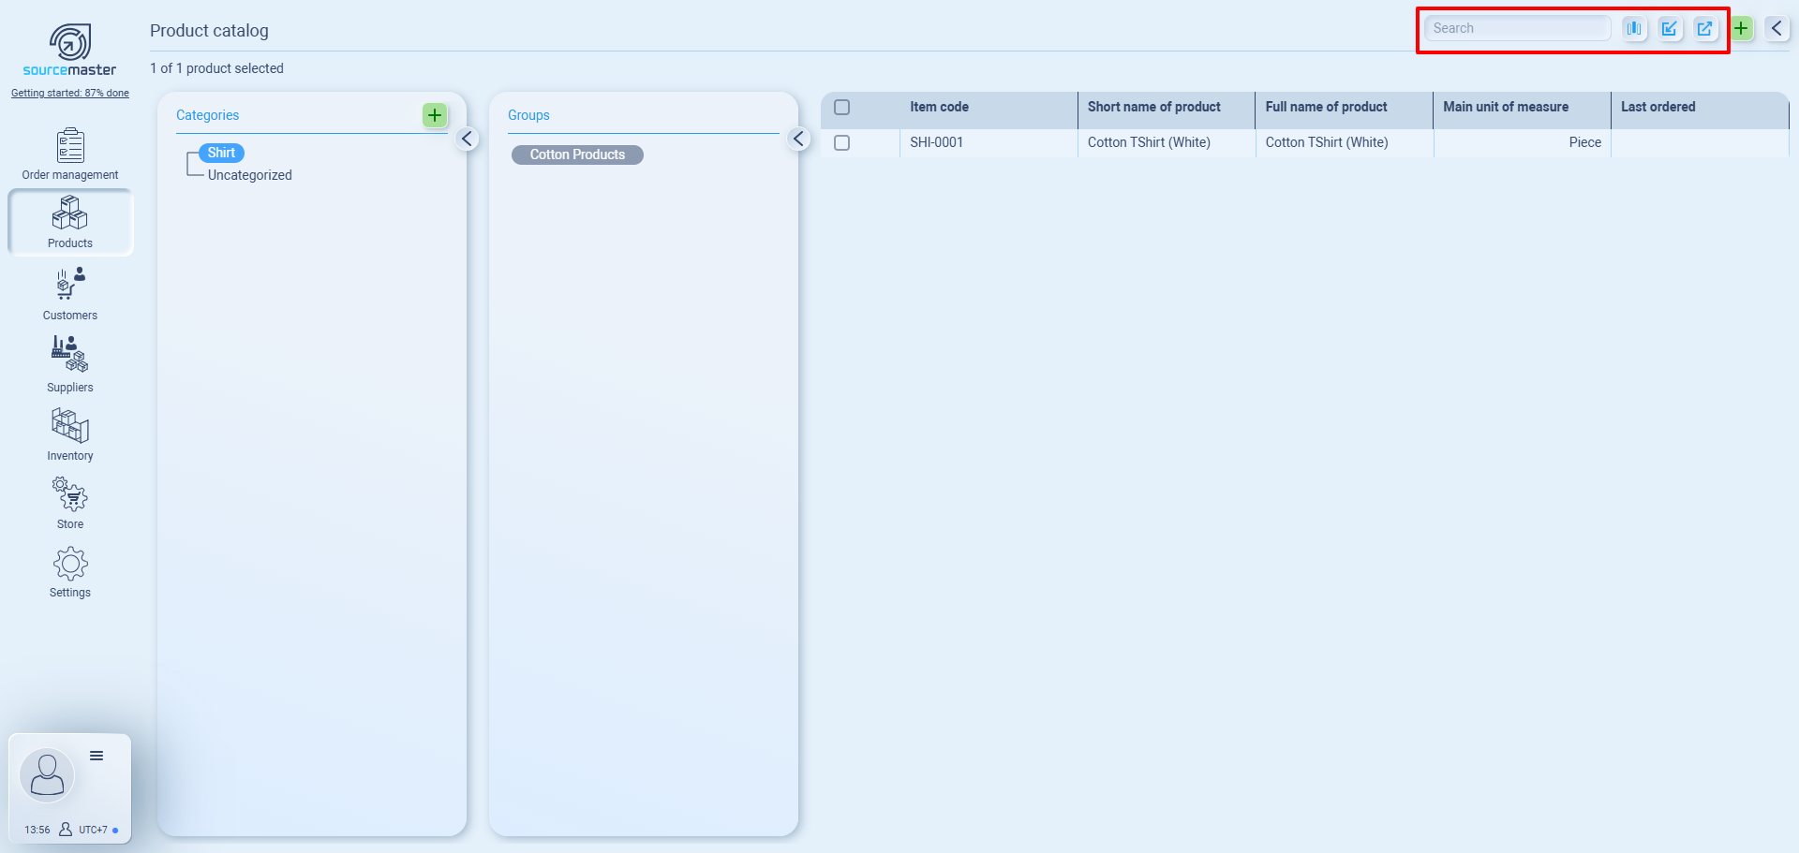Open the Store section
Image resolution: width=1799 pixels, height=853 pixels.
(70, 503)
